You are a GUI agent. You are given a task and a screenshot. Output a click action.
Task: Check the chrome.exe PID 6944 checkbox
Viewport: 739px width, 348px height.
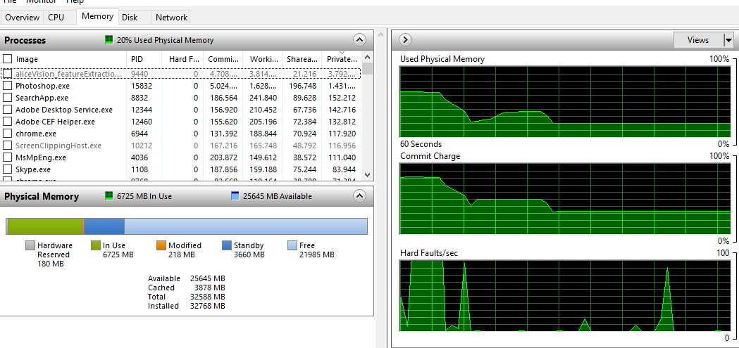7,134
